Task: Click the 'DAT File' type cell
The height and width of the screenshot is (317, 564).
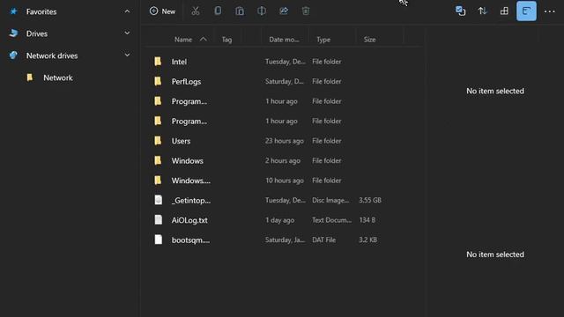Action: (323, 240)
